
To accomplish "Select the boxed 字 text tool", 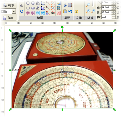I will click(x=33, y=13).
